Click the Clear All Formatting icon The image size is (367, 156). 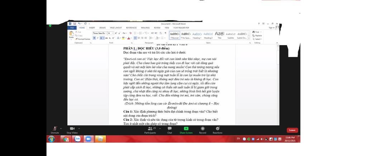click(130, 33)
